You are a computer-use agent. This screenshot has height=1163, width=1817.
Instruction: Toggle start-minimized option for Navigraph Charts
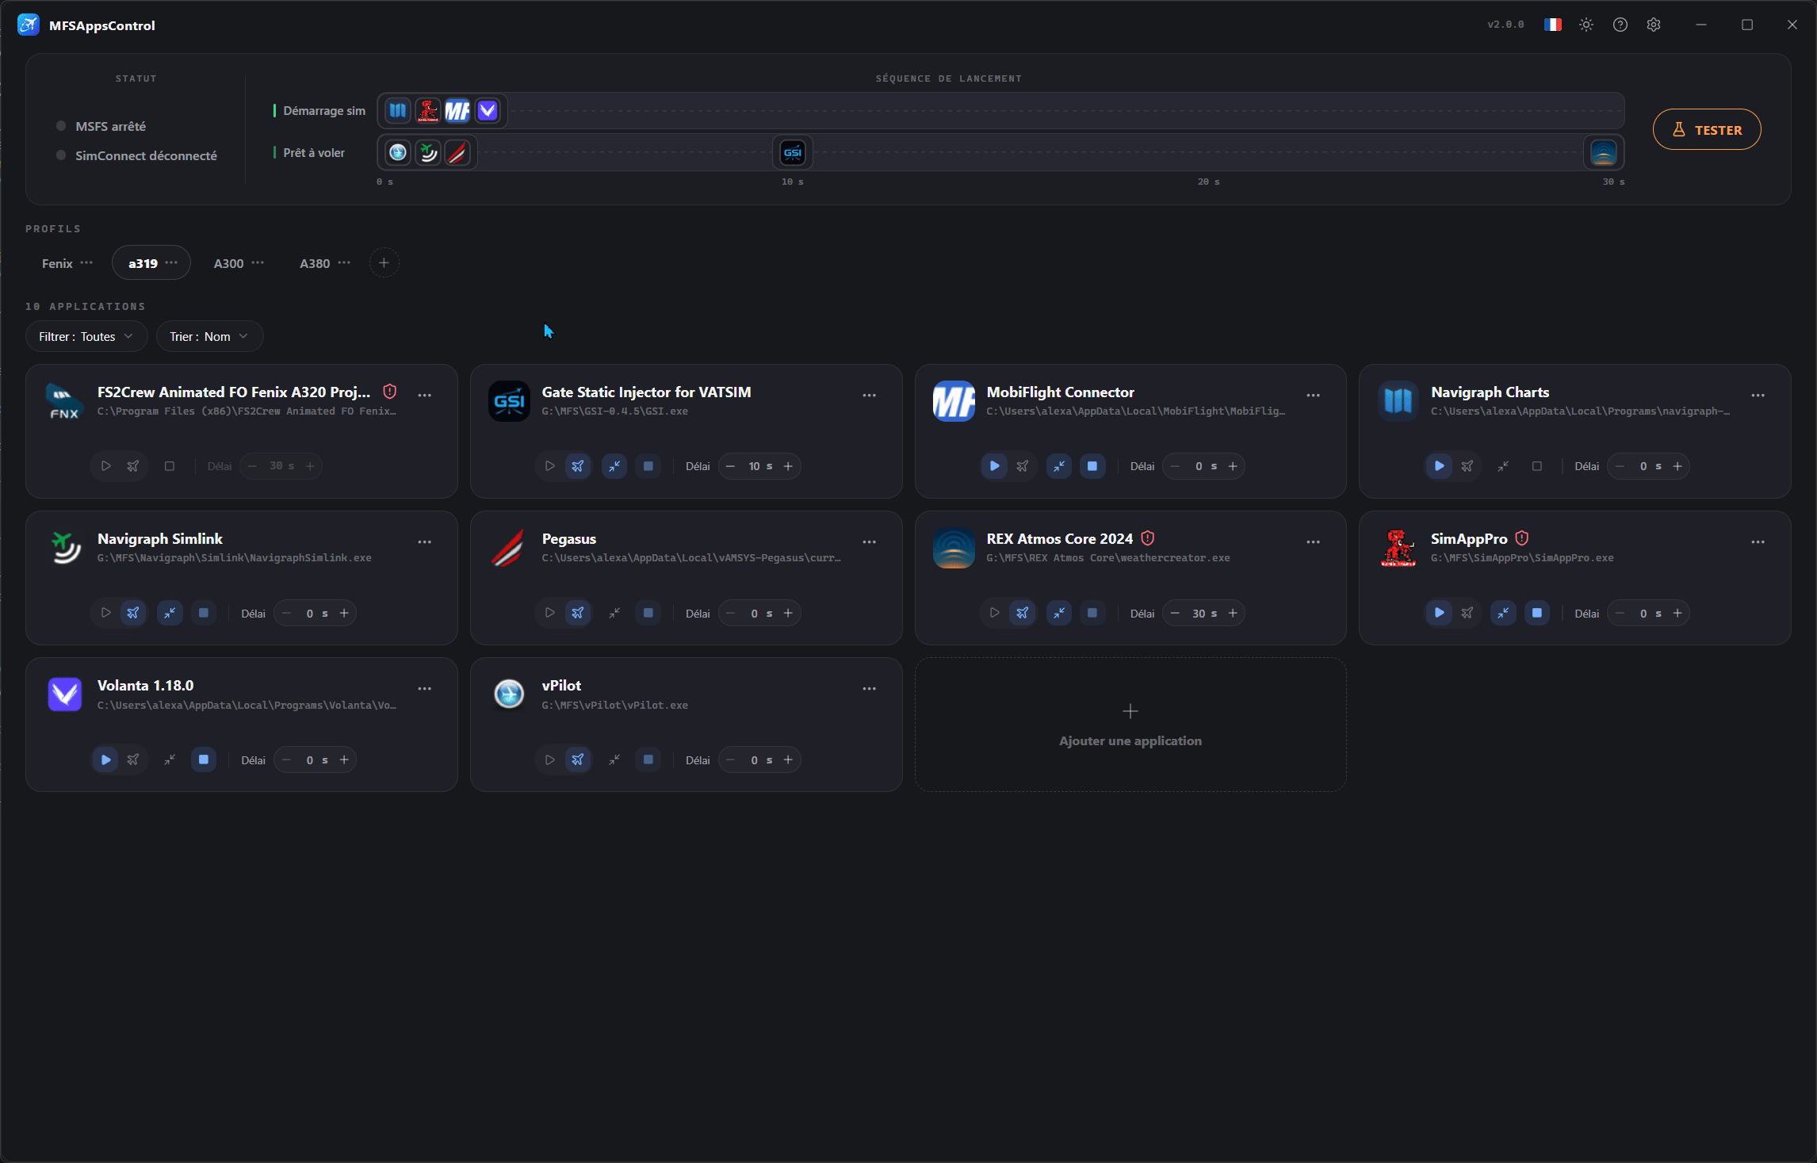[1503, 466]
